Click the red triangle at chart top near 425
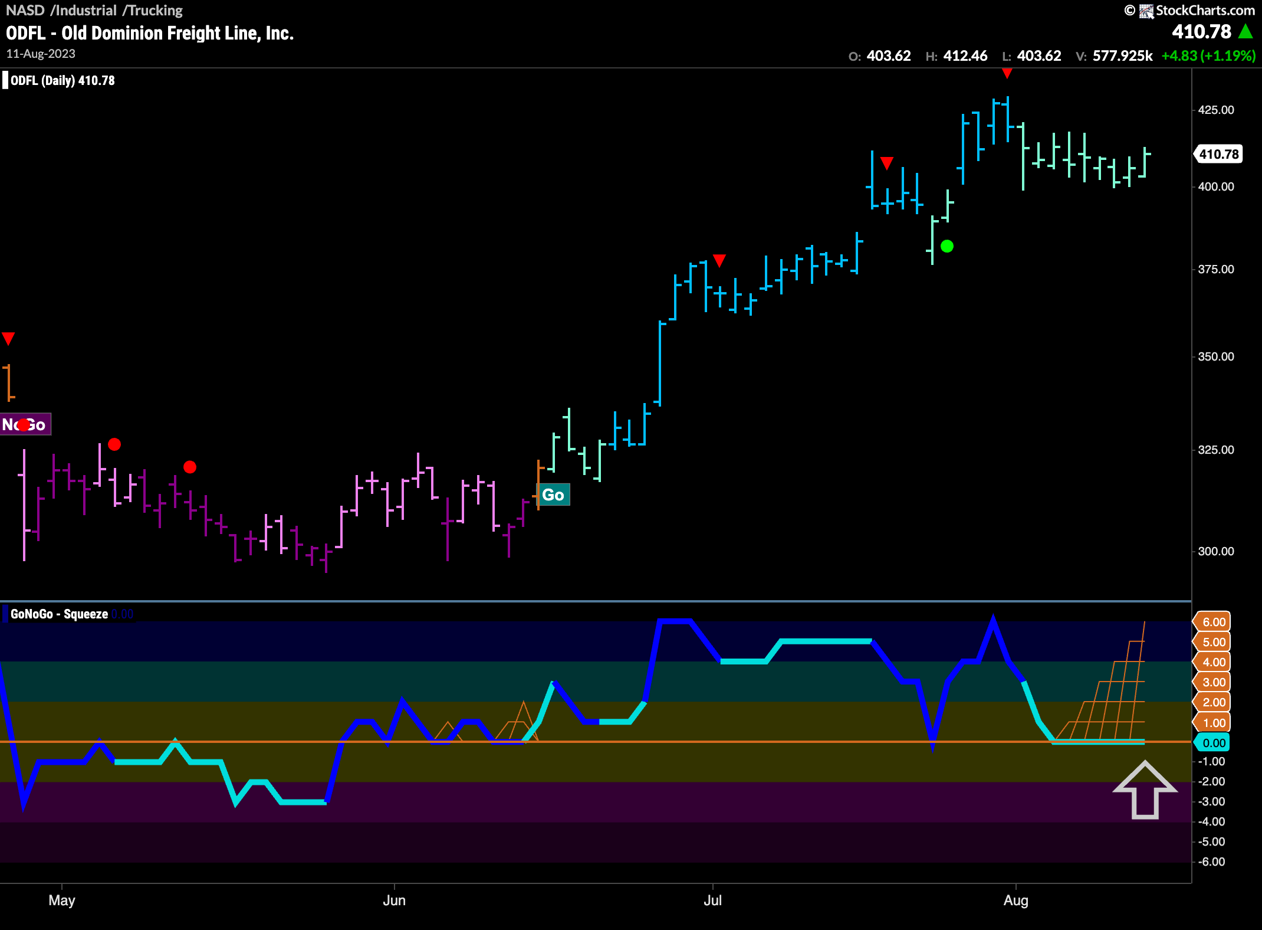Image resolution: width=1262 pixels, height=930 pixels. [x=1007, y=73]
